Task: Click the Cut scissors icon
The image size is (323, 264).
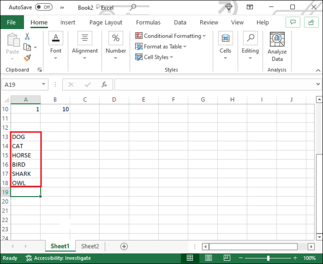Action: [x=27, y=36]
